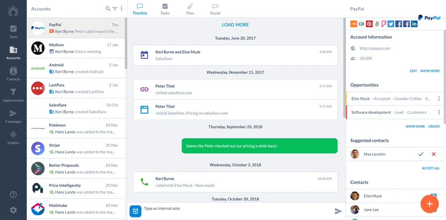Click the orange plus floating button
The image size is (446, 220).
pyautogui.click(x=429, y=204)
